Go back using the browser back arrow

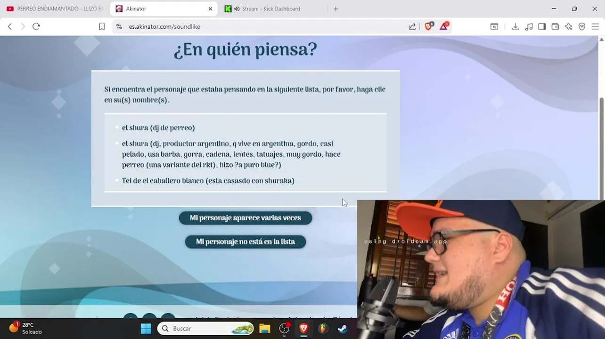click(10, 26)
